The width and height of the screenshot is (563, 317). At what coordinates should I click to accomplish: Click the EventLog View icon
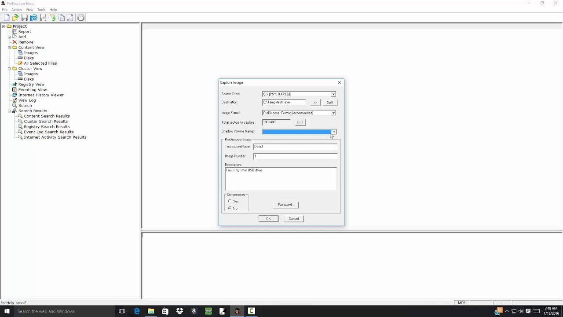tap(15, 90)
